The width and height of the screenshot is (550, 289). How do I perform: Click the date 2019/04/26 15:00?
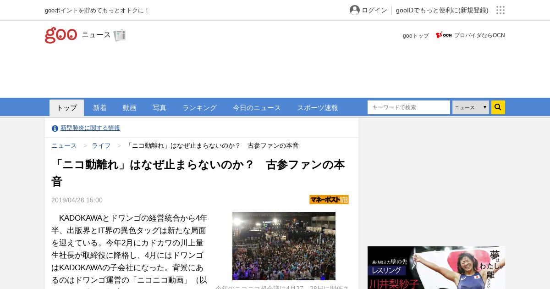(77, 200)
